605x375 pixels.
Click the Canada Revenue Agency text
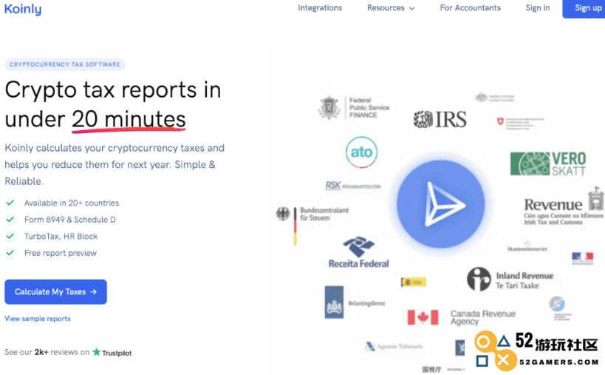pos(483,317)
